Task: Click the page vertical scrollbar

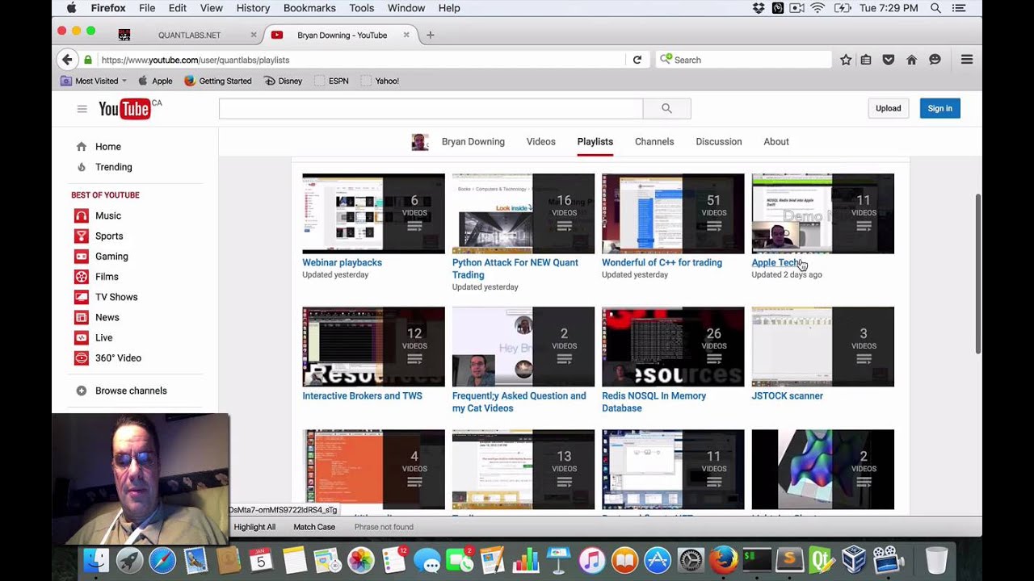Action: click(x=977, y=274)
